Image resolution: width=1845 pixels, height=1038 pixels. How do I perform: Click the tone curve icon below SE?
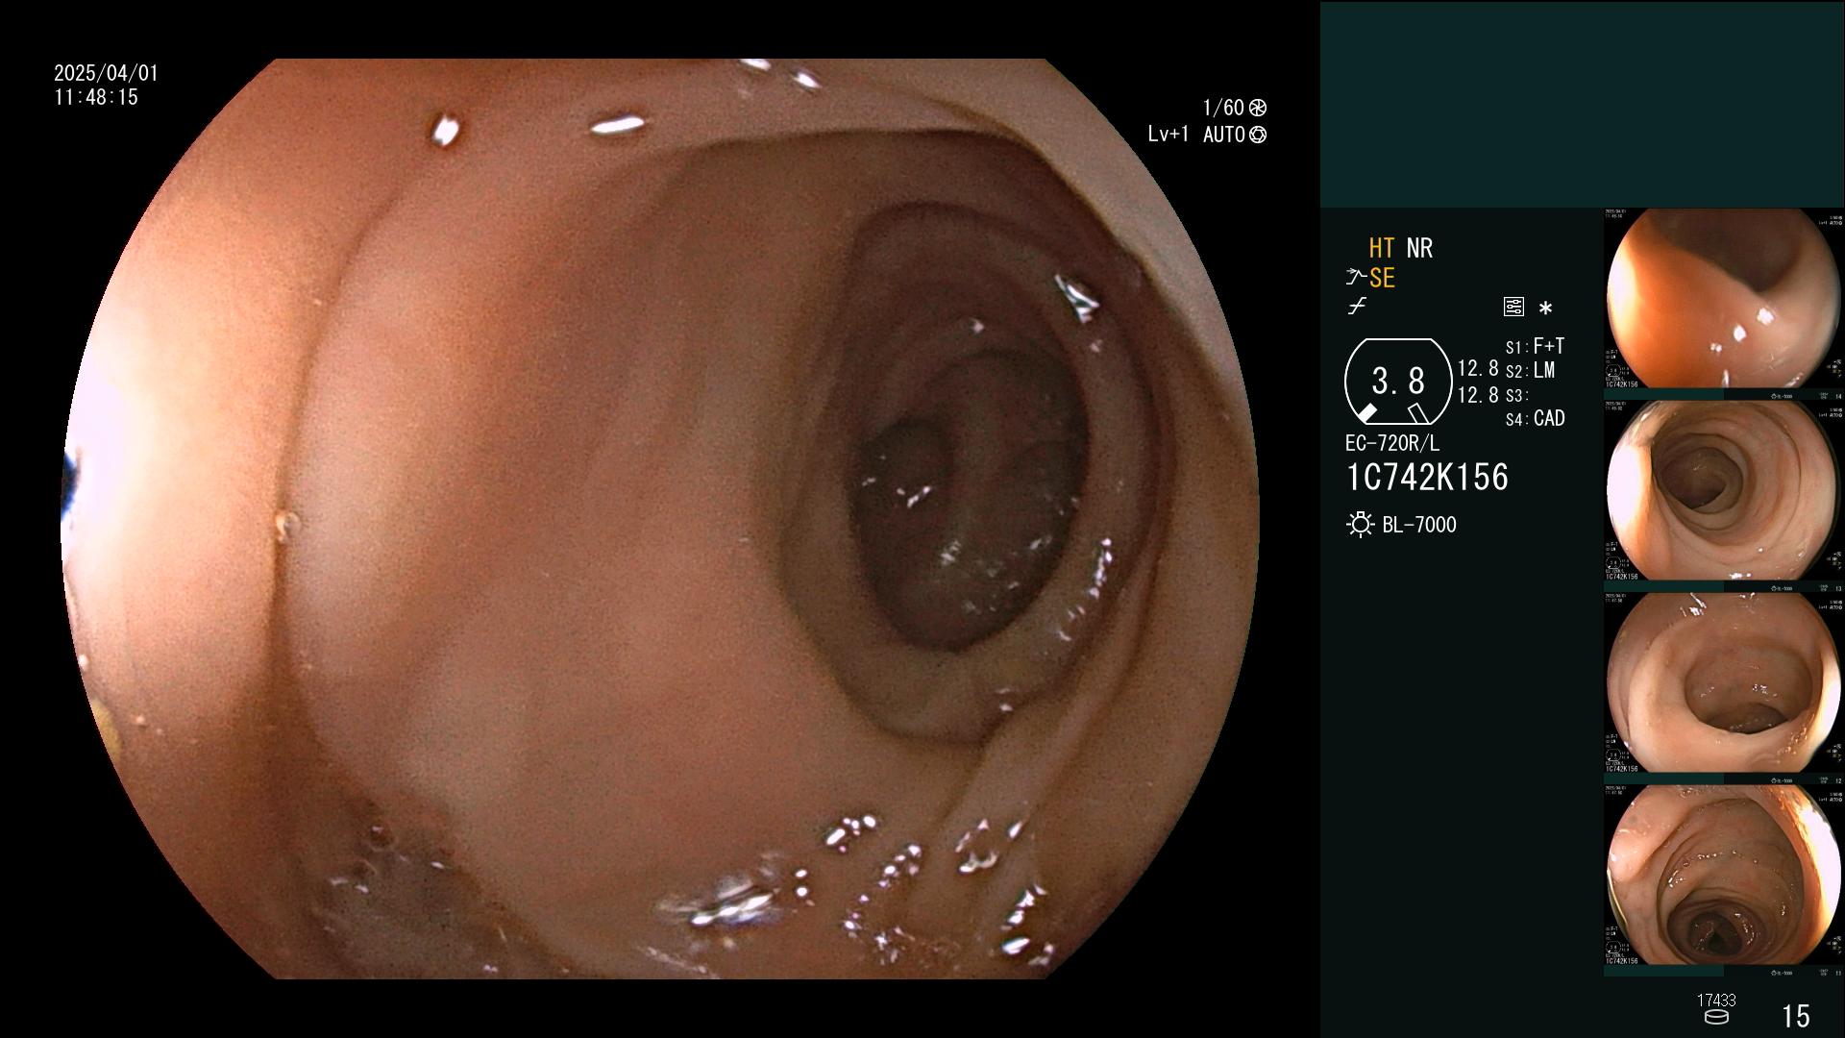[1357, 307]
